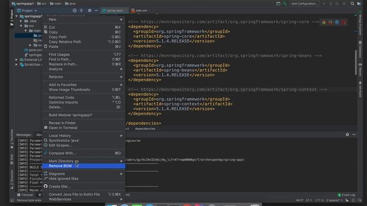Click 2 spaces indent in status bar
This screenshot has width=367, height=206.
(x=334, y=200)
